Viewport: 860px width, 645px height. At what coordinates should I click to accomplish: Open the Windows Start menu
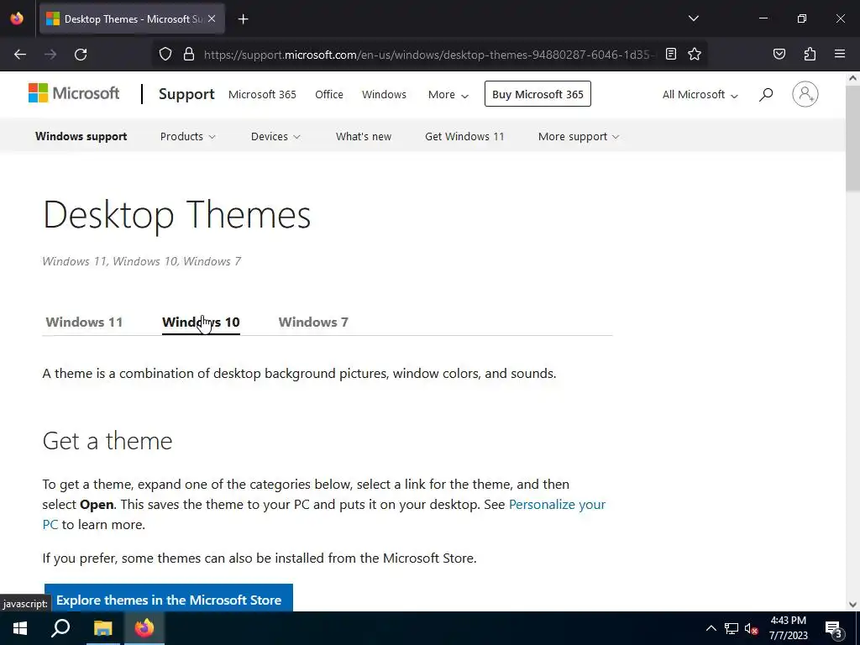click(x=20, y=628)
